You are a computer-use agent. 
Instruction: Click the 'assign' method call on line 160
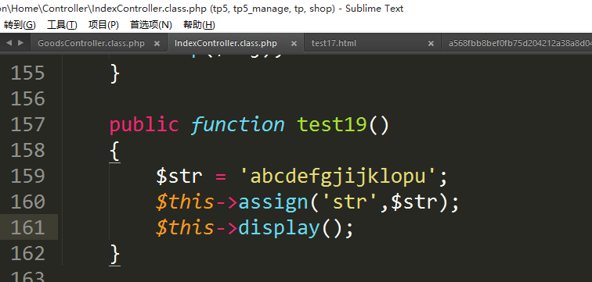coord(273,202)
